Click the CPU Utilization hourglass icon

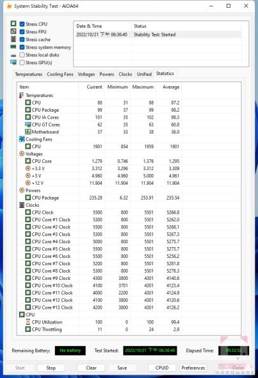point(28,322)
